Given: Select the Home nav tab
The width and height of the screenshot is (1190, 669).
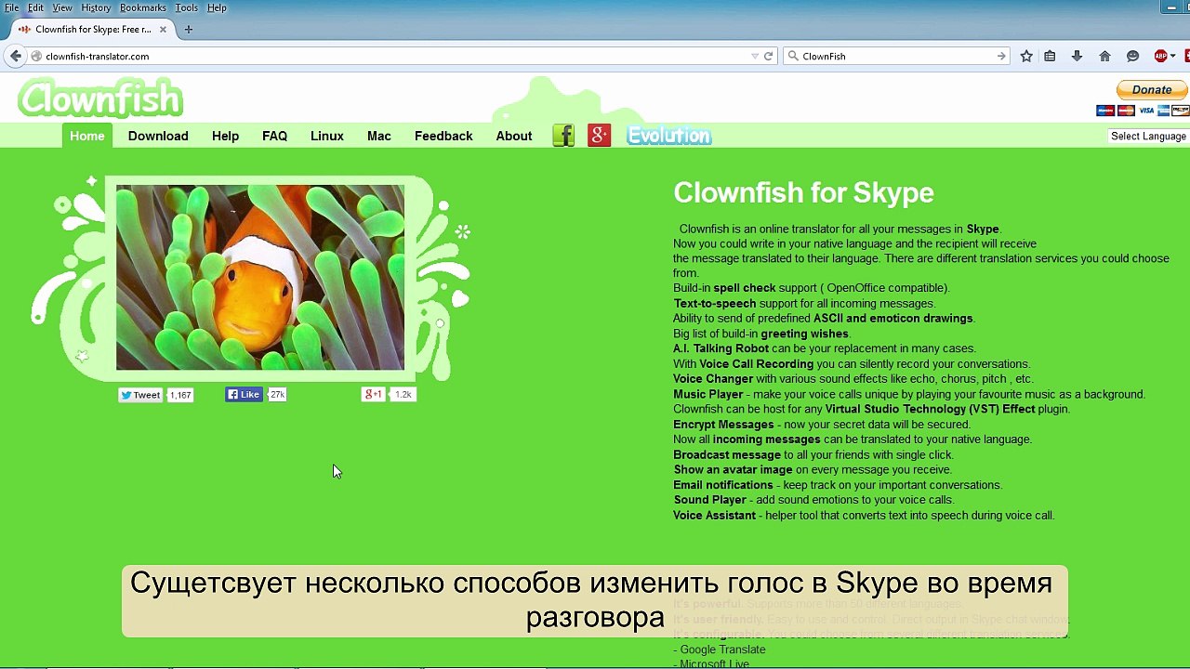Looking at the screenshot, I should tap(87, 136).
